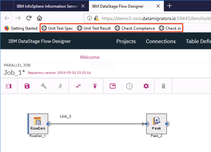Click the compile wrench icon
211x152 pixels.
43,86
